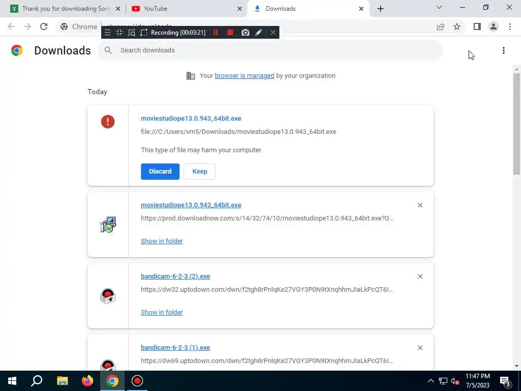This screenshot has height=391, width=521.
Task: Share this page icon
Action: coord(441,26)
